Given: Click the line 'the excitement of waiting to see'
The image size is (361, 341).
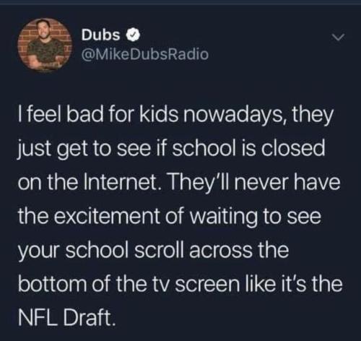Looking at the screenshot, I should pyautogui.click(x=170, y=216).
